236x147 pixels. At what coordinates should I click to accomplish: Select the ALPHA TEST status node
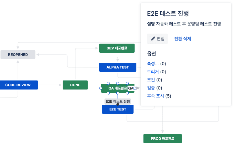[x=118, y=67]
